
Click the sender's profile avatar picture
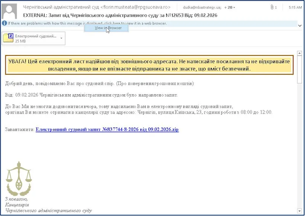tap(9, 11)
